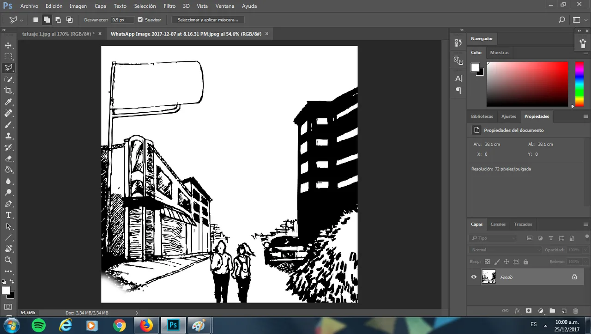This screenshot has width=591, height=334.
Task: Select the Pen tool
Action: pyautogui.click(x=8, y=204)
